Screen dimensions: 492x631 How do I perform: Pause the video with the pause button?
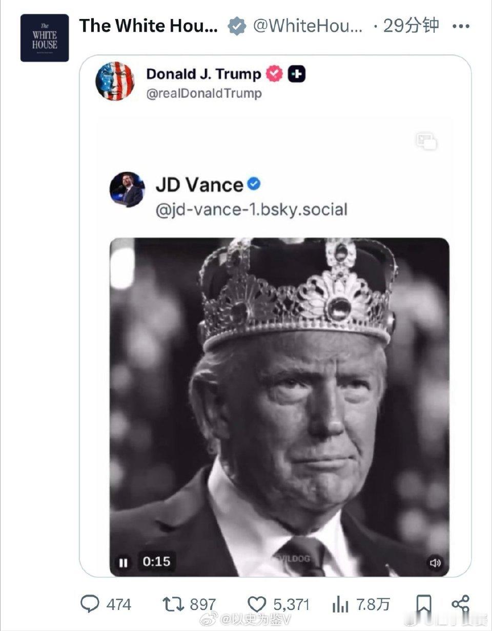tap(123, 562)
